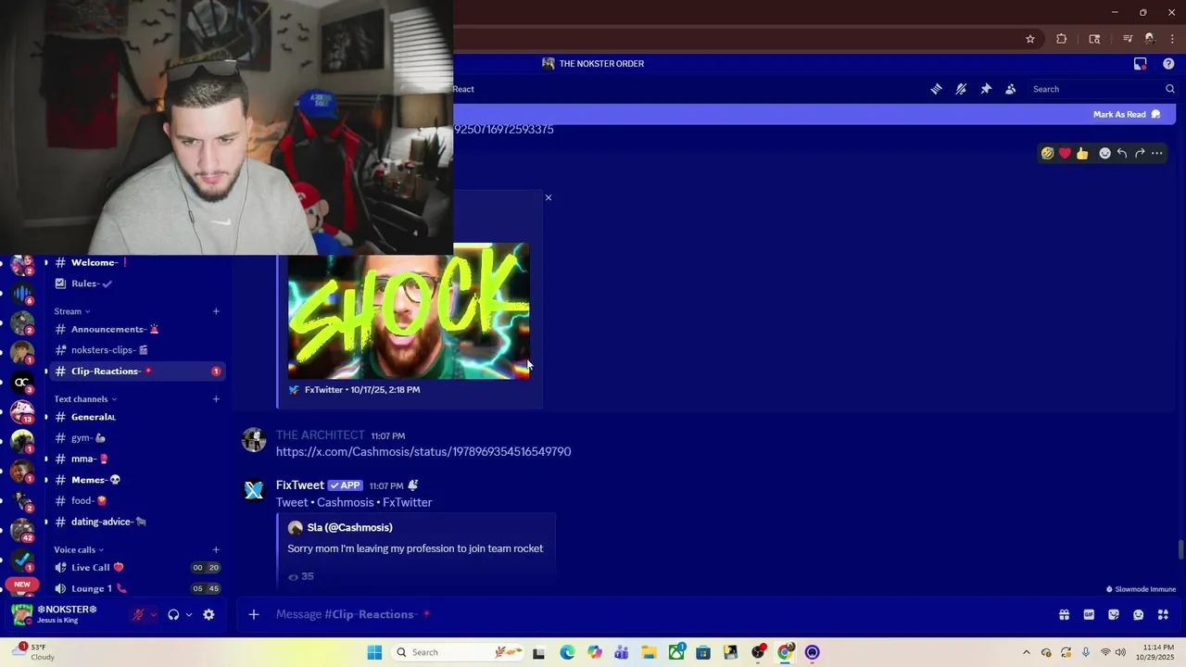Image resolution: width=1186 pixels, height=667 pixels.
Task: Click the FixTweet app username
Action: point(300,485)
